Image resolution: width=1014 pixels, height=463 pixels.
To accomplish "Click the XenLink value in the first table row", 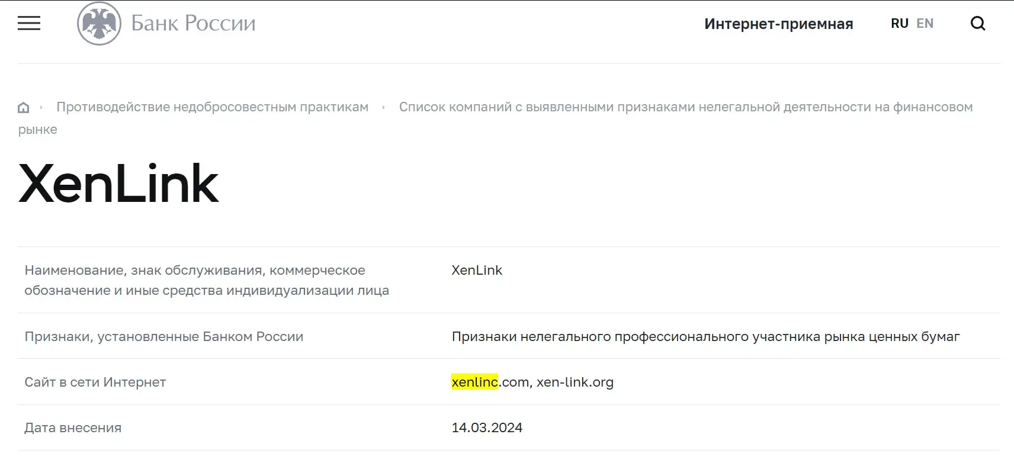I will 477,270.
